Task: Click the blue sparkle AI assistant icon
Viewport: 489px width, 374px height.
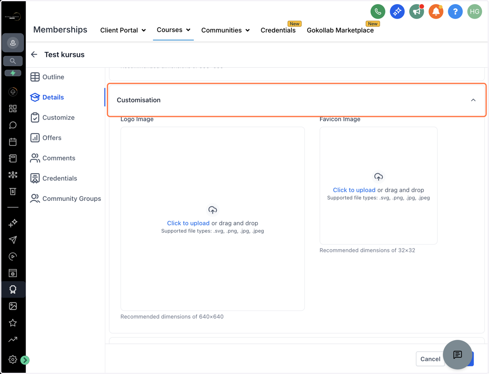Action: (x=397, y=12)
